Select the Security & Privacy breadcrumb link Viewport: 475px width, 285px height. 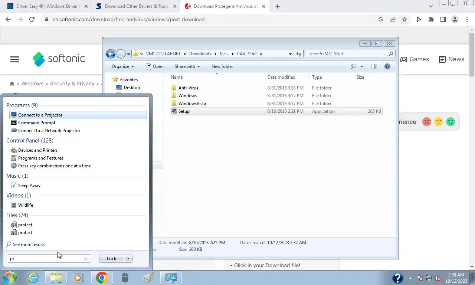point(72,83)
